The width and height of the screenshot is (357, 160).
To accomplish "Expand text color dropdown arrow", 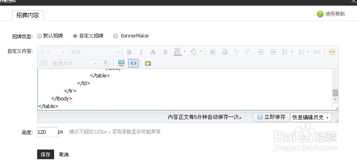I will (185, 52).
